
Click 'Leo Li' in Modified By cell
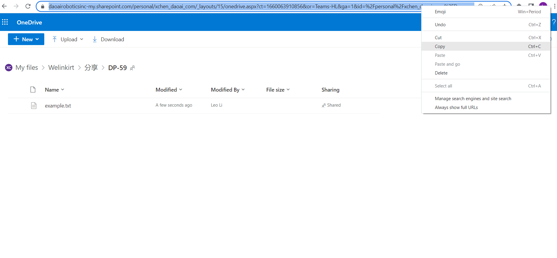pos(216,105)
